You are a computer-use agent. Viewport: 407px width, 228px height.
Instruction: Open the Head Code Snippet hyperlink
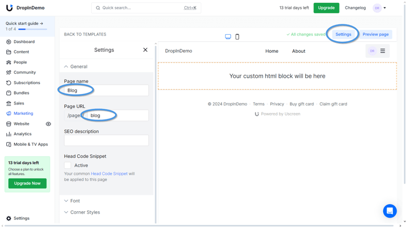click(x=109, y=173)
